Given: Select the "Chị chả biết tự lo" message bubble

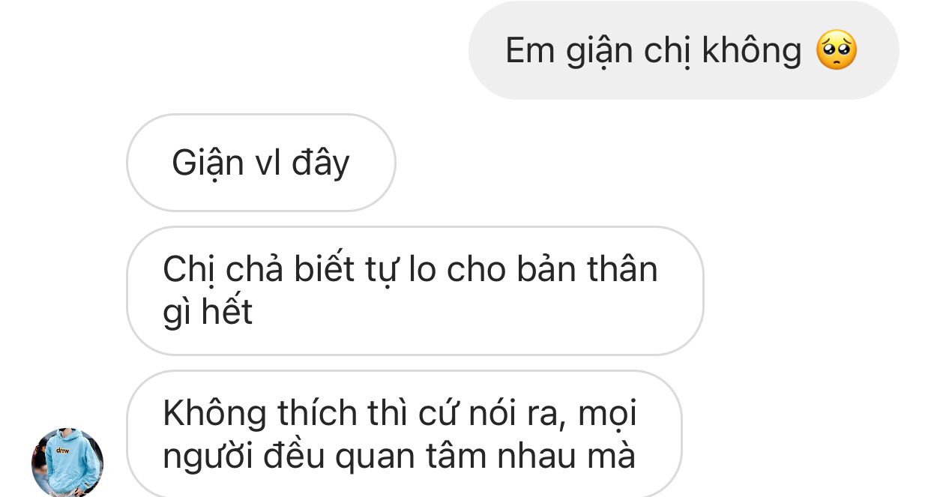Looking at the screenshot, I should point(415,290).
